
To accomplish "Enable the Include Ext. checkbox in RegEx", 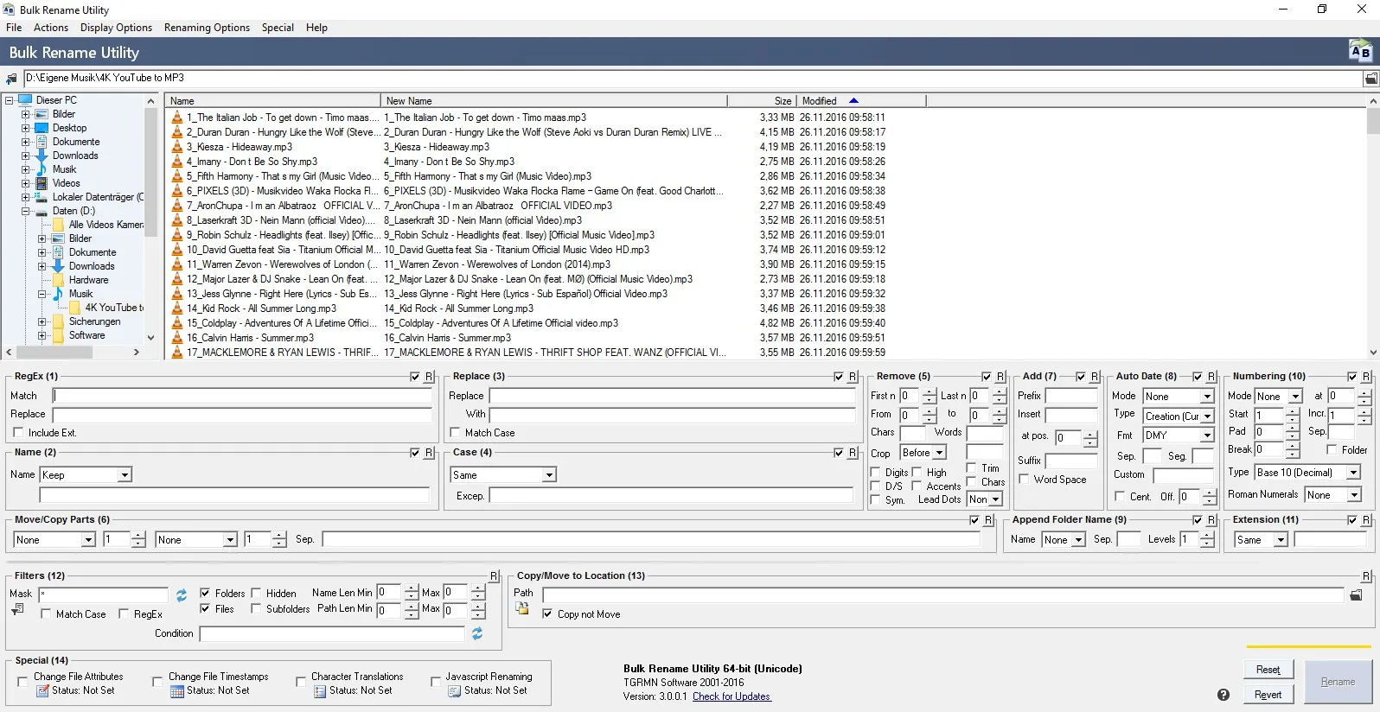I will coord(18,433).
